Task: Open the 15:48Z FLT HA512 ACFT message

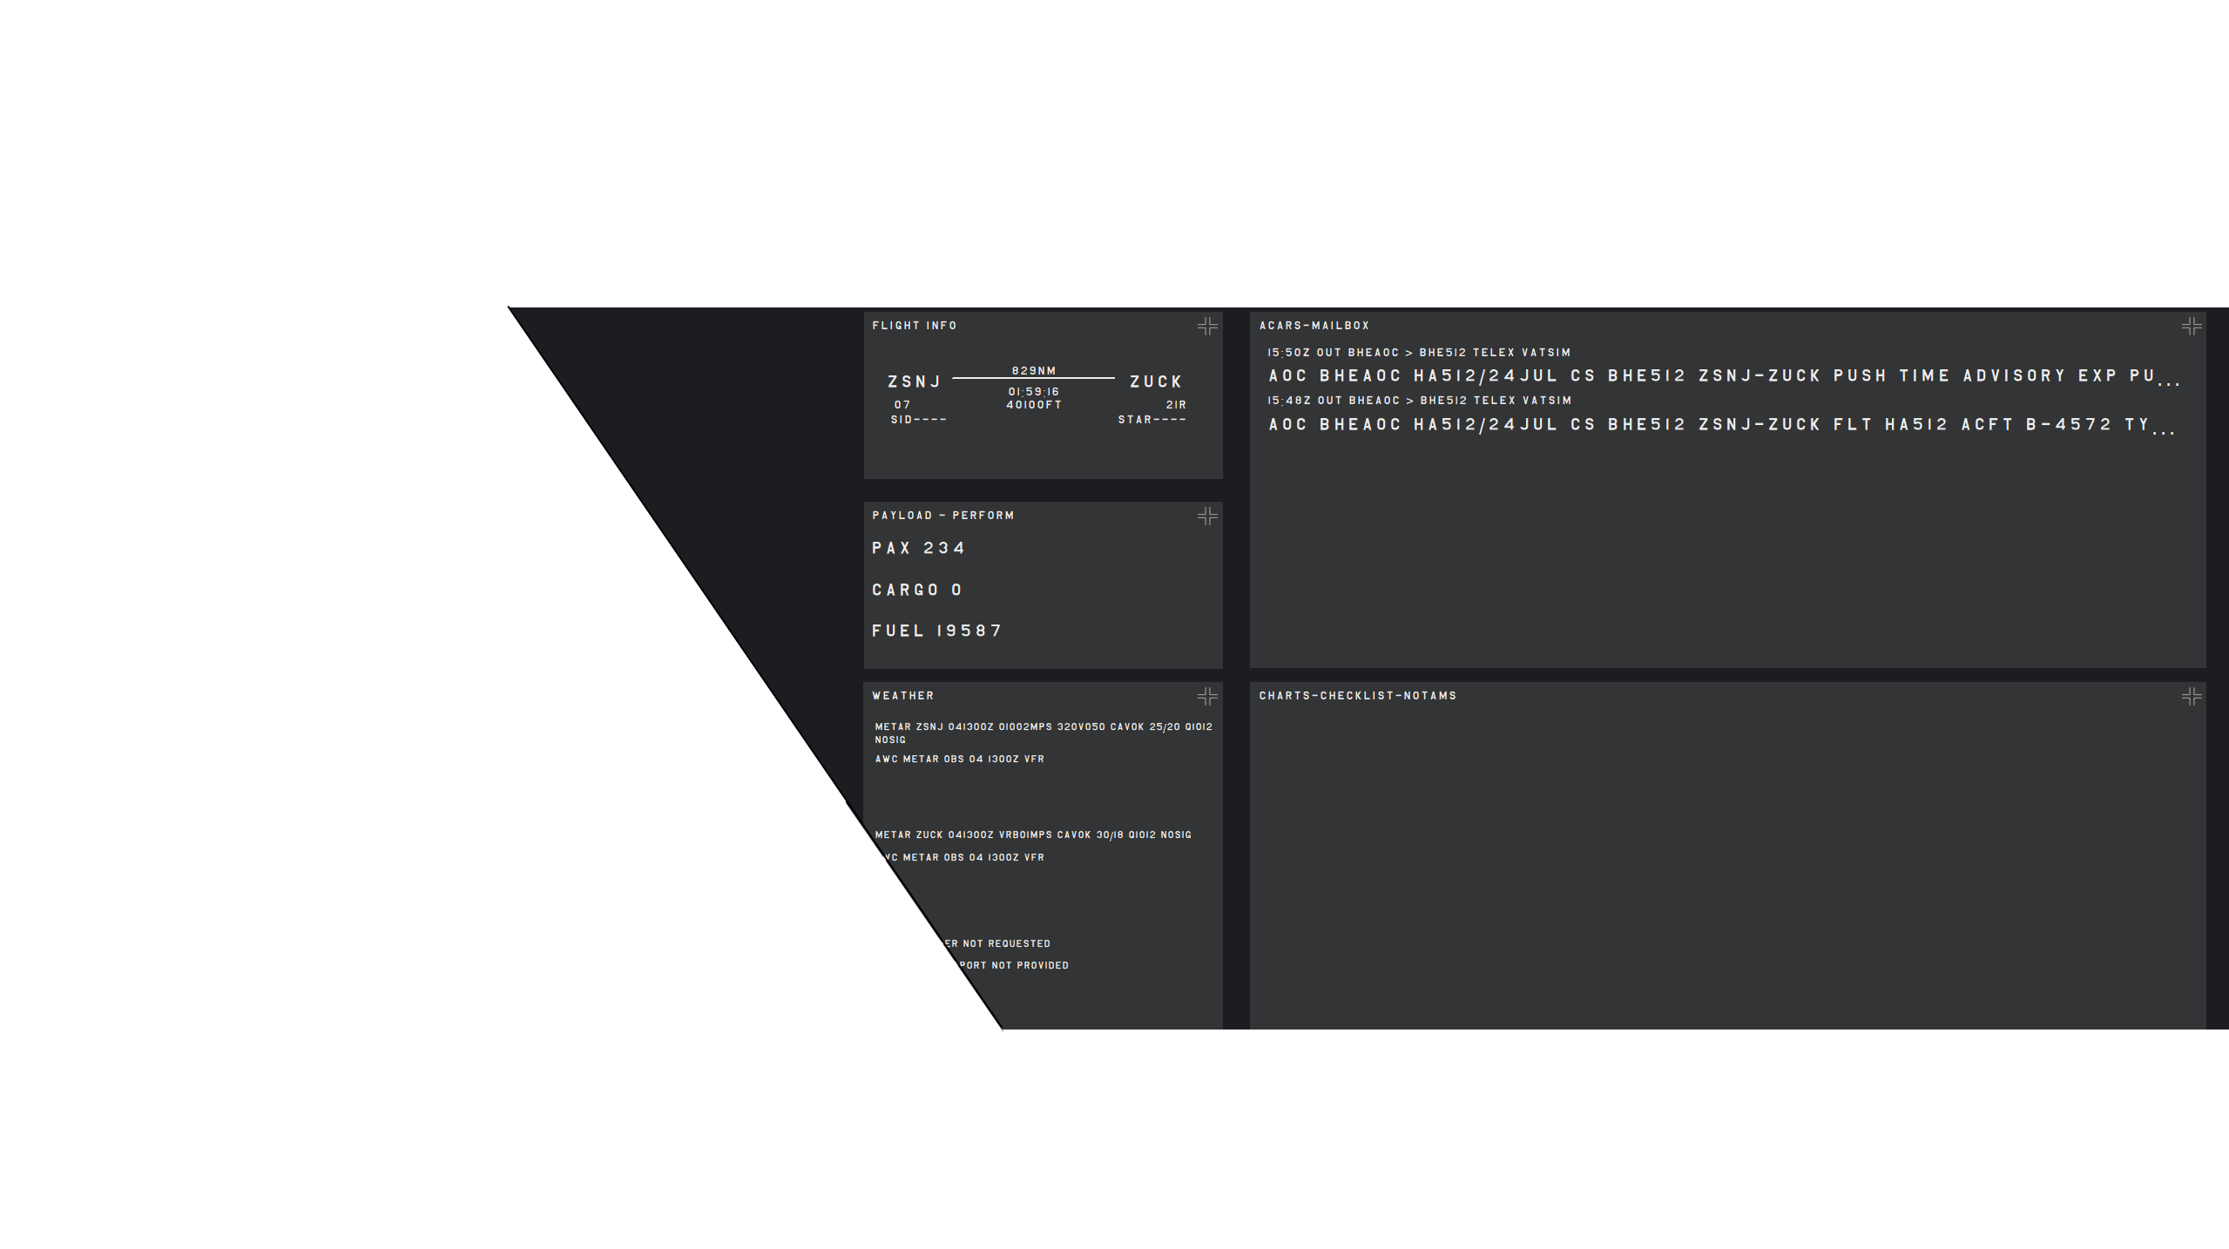Action: tap(1721, 425)
